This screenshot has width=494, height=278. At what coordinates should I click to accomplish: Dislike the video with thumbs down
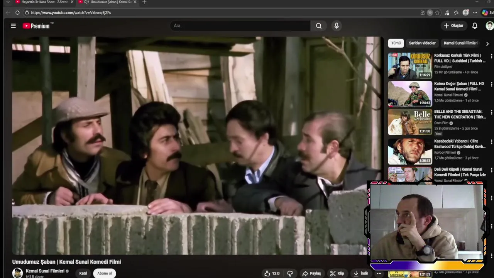(x=290, y=273)
